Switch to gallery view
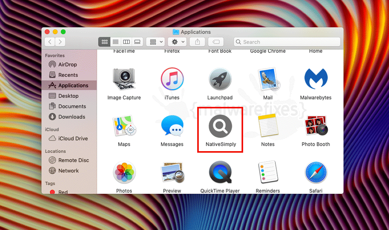This screenshot has height=230, width=389. pos(137,42)
